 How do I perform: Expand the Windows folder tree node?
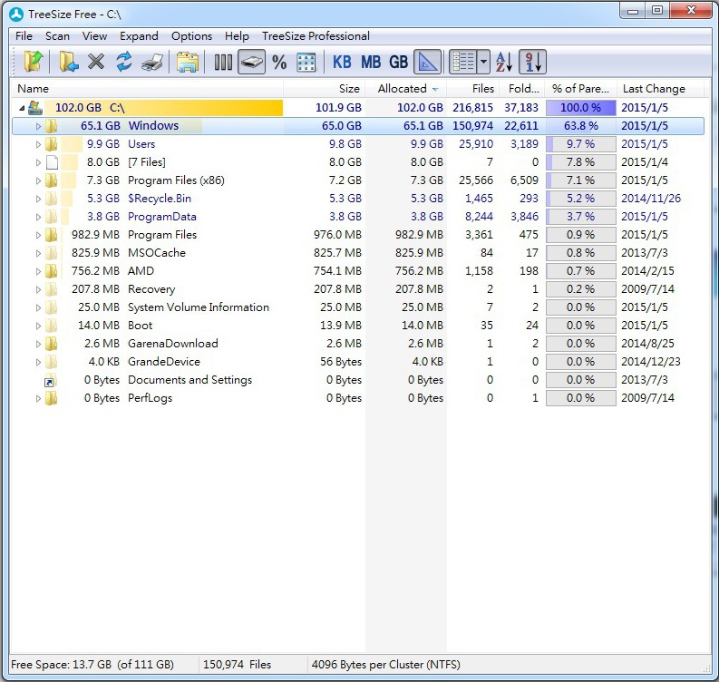38,126
